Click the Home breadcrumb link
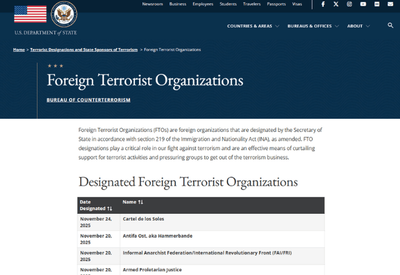This screenshot has width=400, height=275. click(x=19, y=49)
